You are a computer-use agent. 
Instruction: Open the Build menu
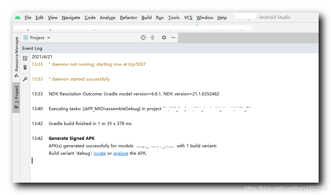(146, 18)
